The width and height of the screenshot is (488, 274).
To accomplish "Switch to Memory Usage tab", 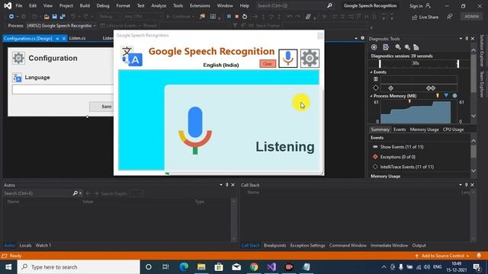I will point(424,129).
